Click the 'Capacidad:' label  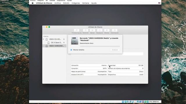coord(112,65)
